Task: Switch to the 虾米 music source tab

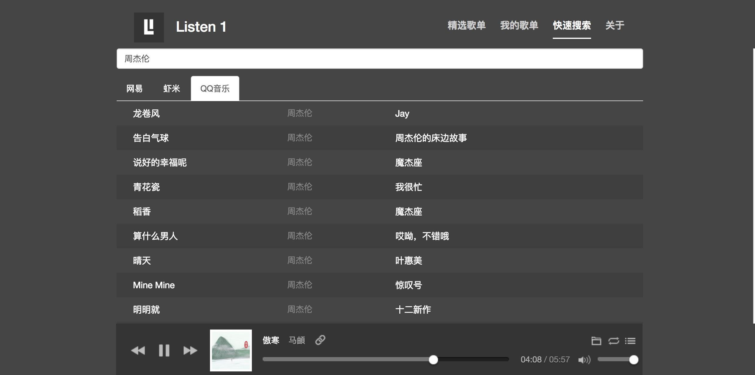Action: pos(171,89)
